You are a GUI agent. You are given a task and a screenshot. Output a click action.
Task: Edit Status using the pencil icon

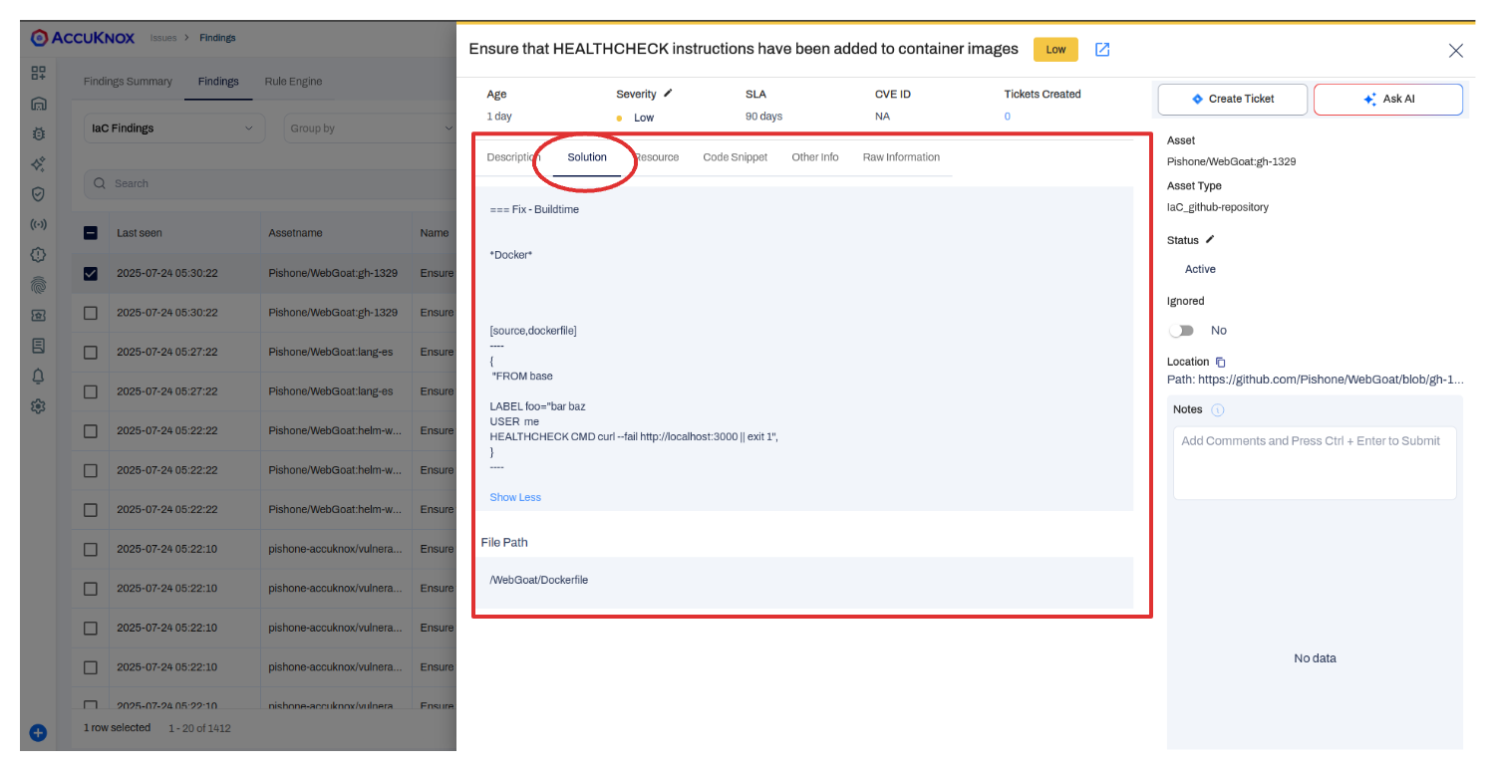[x=1210, y=240]
